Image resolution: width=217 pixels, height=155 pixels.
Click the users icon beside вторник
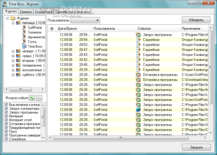(x=18, y=61)
